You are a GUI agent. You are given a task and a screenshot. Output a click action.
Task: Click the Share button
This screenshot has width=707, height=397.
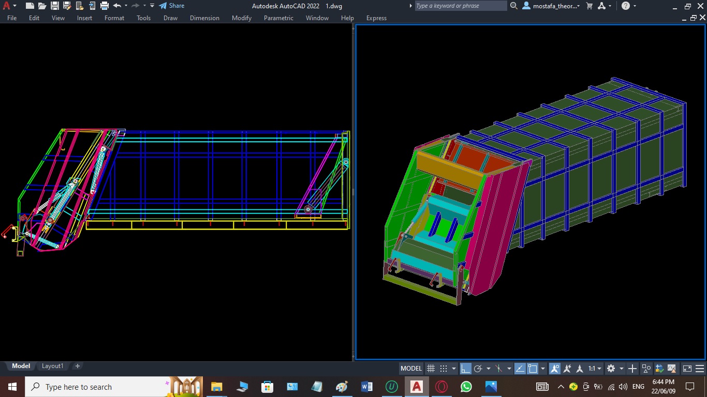(171, 6)
